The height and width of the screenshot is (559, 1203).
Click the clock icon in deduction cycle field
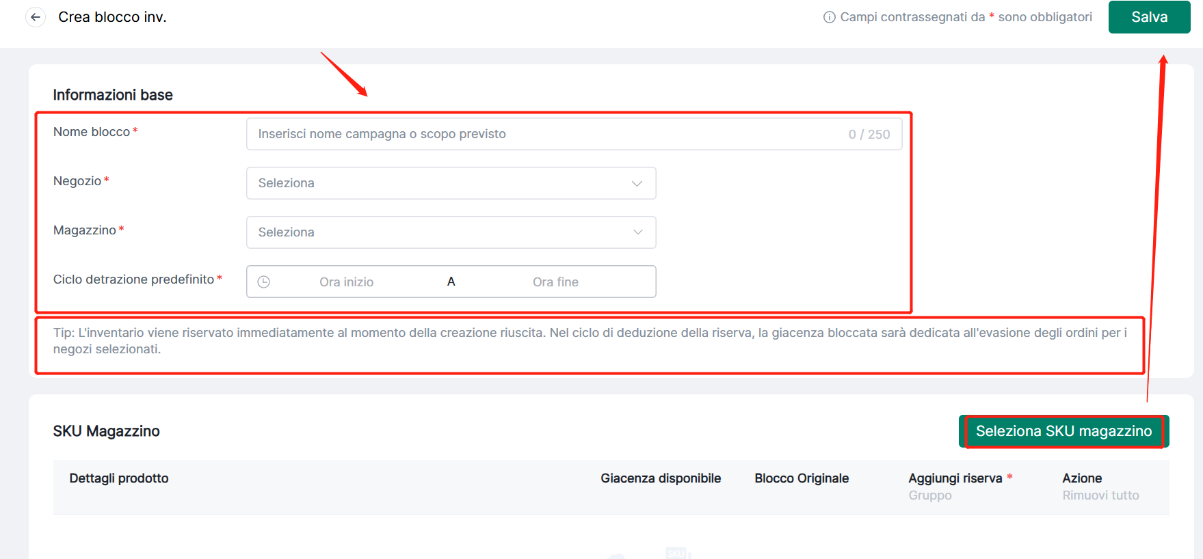(264, 282)
